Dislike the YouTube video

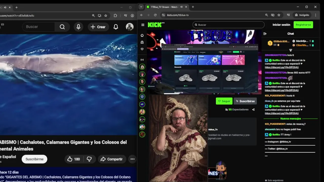pos(89,159)
